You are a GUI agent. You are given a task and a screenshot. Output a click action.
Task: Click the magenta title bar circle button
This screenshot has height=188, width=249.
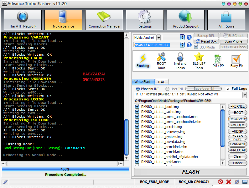click(x=229, y=4)
